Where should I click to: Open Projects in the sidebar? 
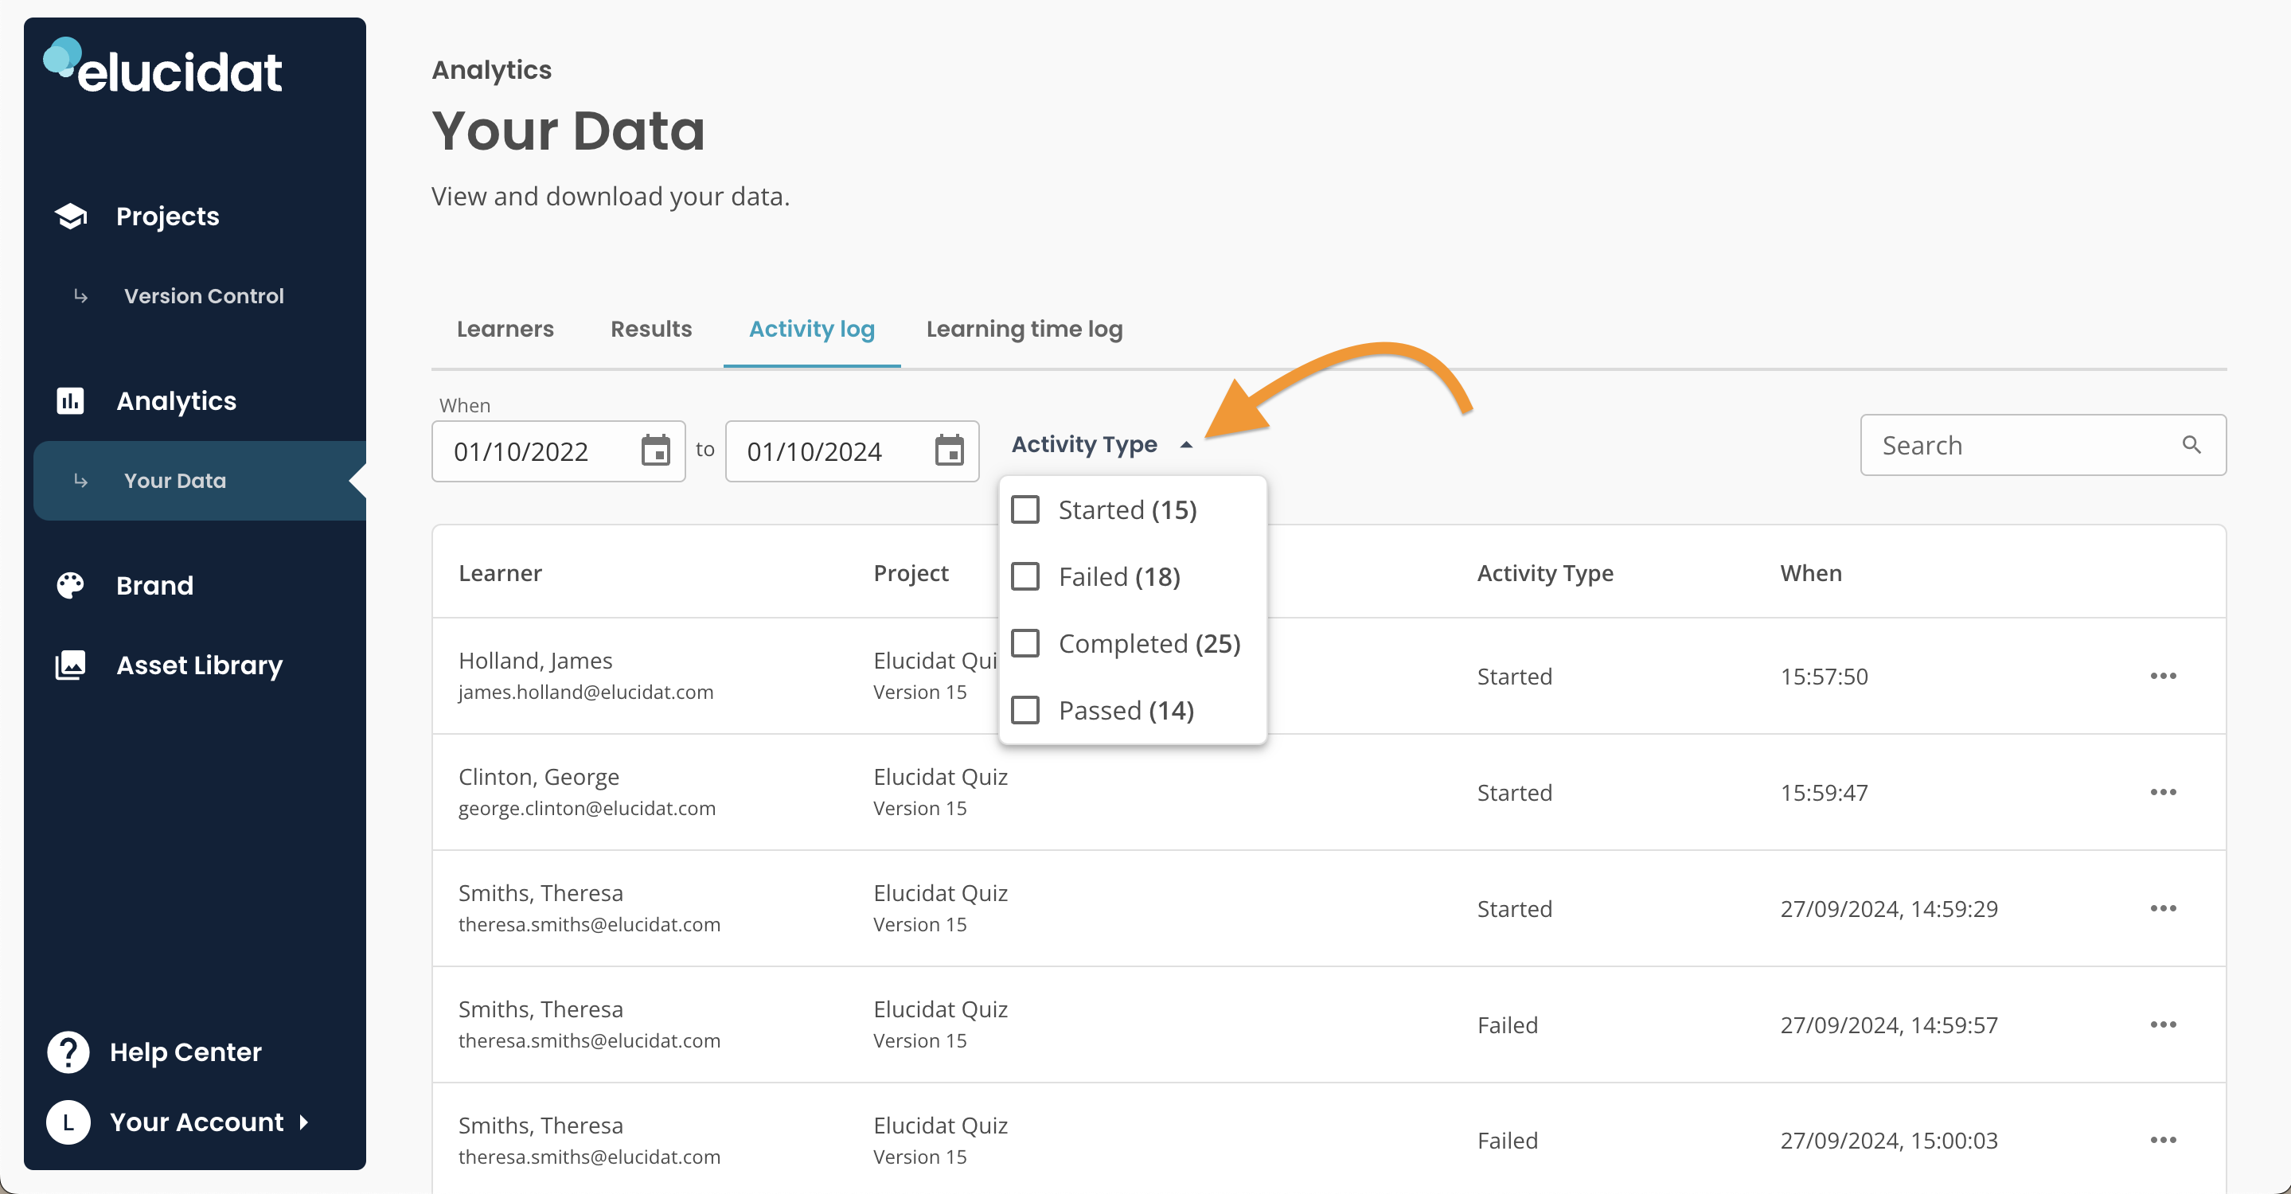point(167,216)
